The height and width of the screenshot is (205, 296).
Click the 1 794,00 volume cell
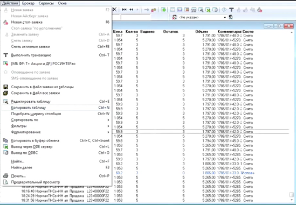[x=209, y=141]
